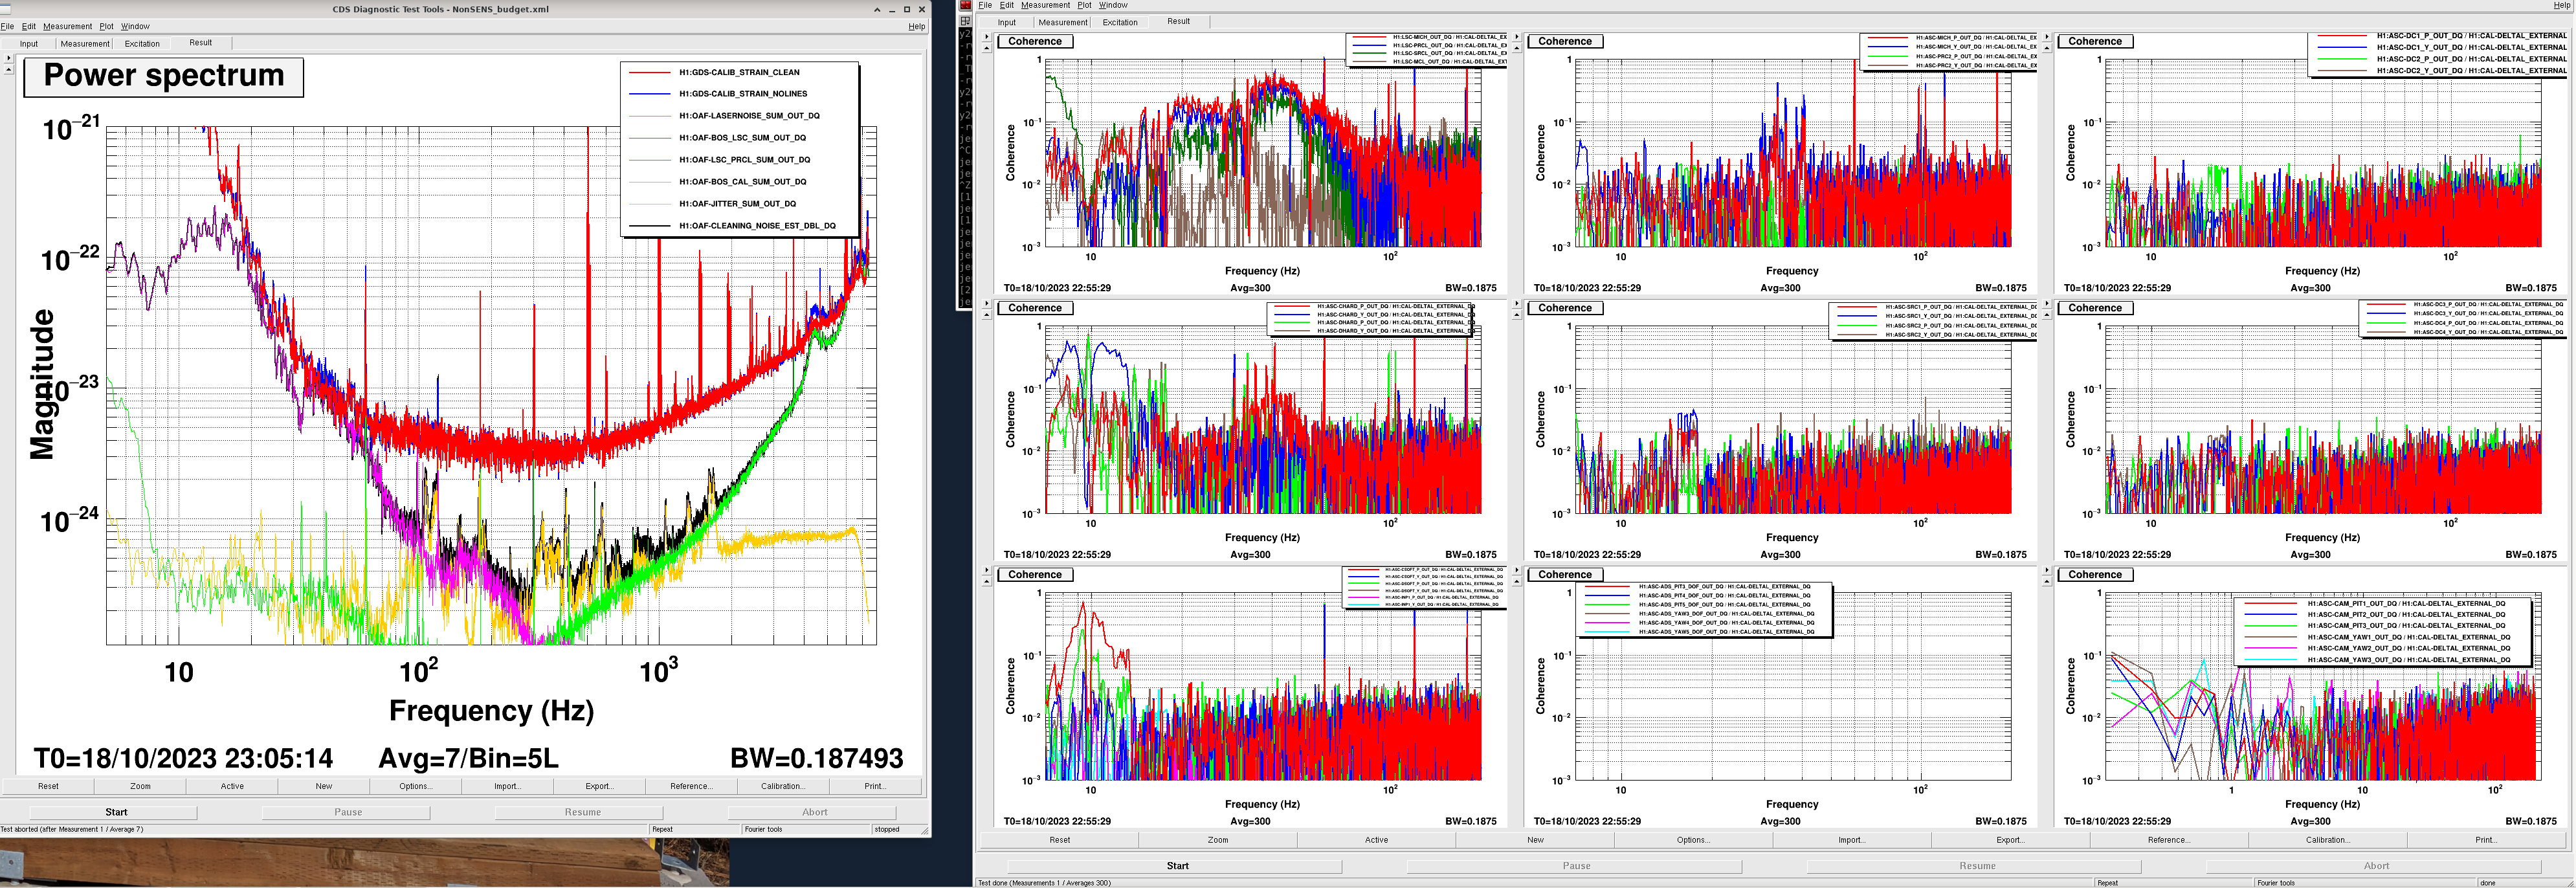Click grid layout icon below red app icon
This screenshot has width=2576, height=888.
(965, 20)
